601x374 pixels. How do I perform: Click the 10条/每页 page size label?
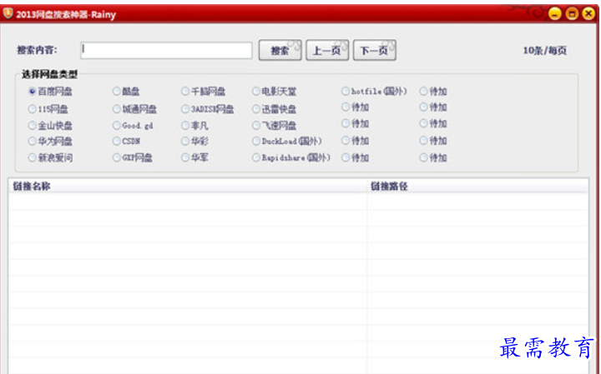[x=544, y=50]
